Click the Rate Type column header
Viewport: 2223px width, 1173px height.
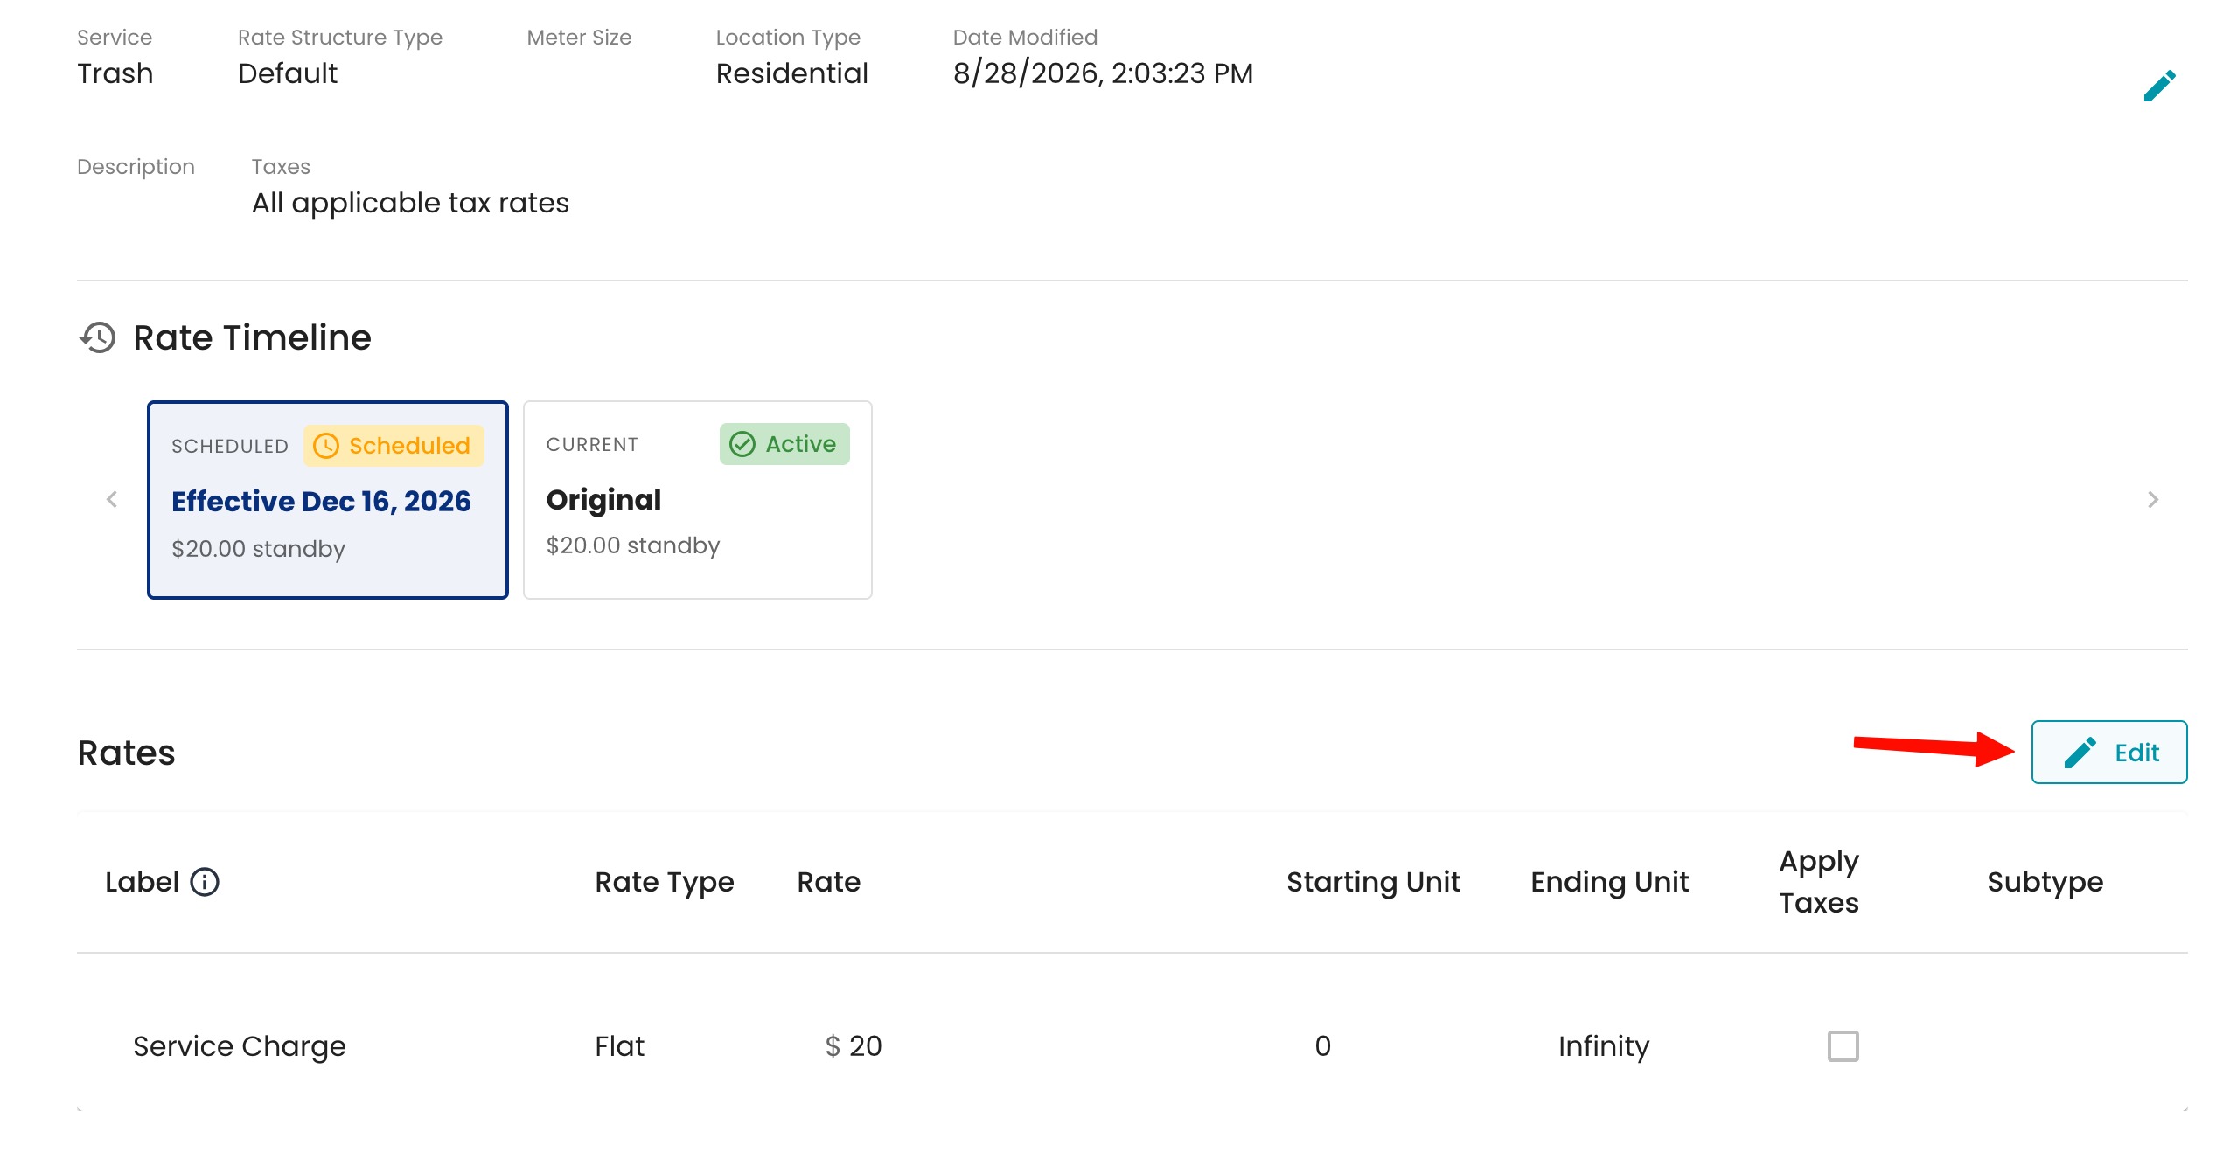pos(665,882)
